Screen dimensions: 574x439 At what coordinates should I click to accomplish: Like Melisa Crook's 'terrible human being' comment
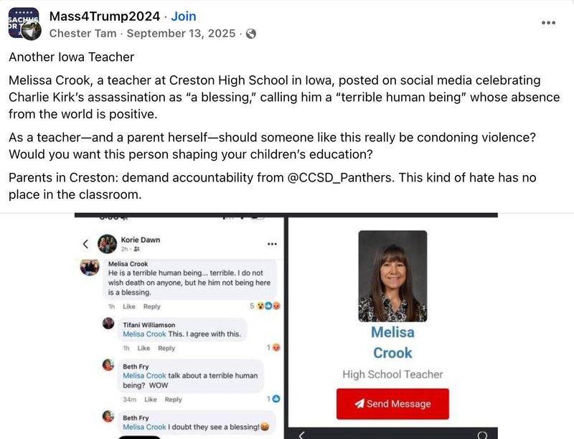(x=131, y=306)
